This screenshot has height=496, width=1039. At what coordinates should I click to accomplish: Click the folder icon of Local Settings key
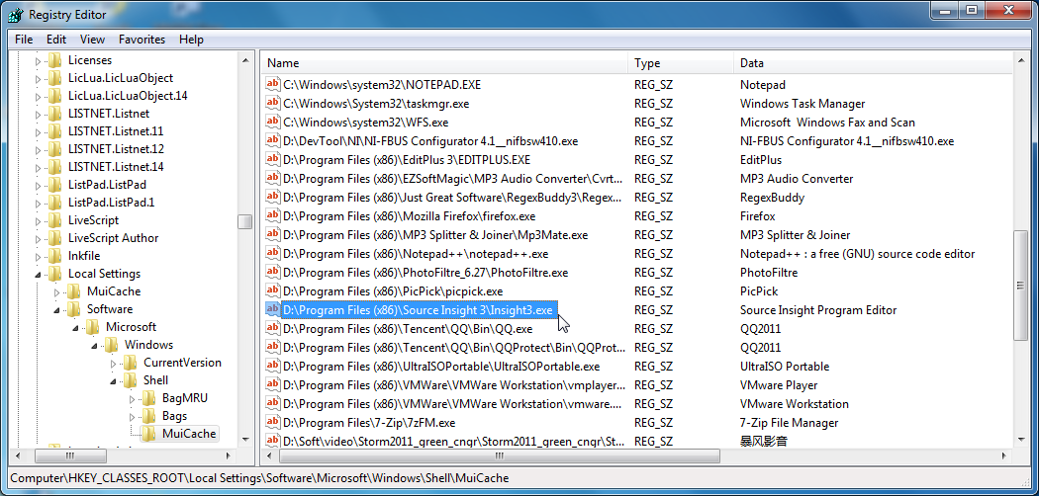tap(55, 274)
